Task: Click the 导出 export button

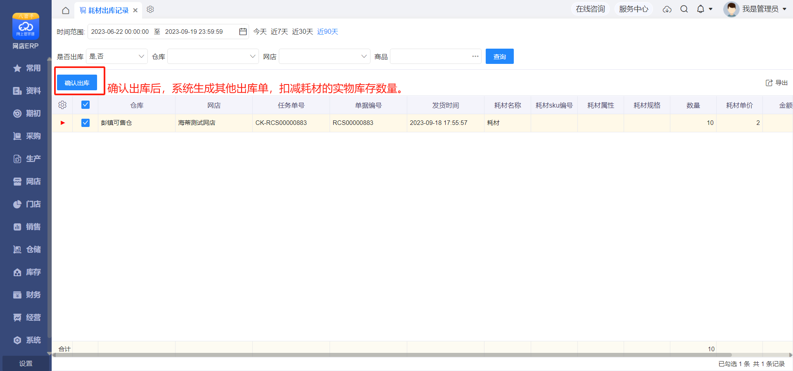Action: tap(776, 83)
